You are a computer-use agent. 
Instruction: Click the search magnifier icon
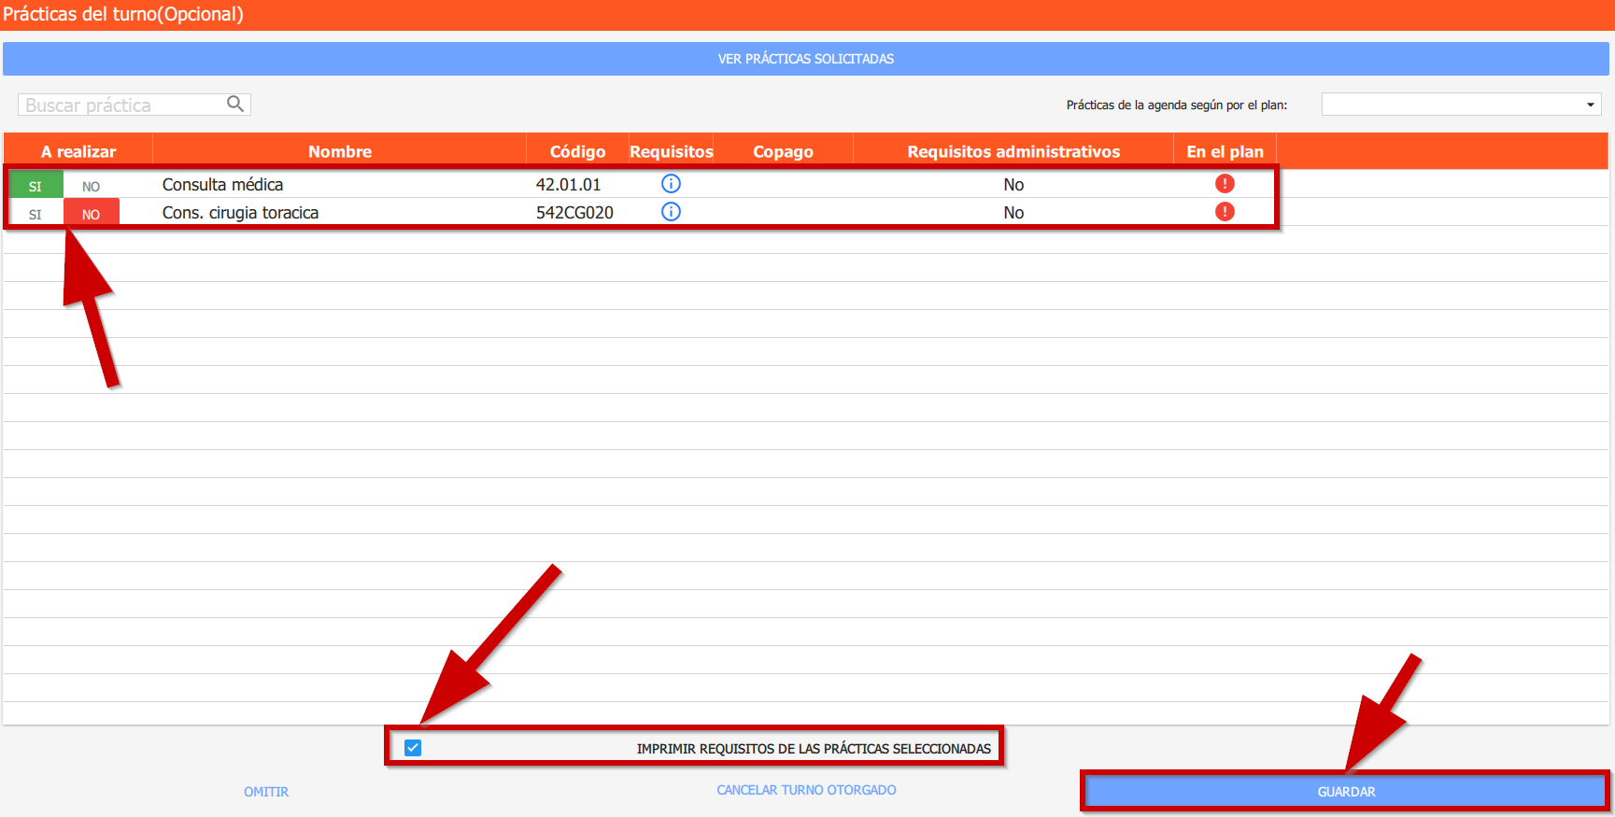[235, 104]
